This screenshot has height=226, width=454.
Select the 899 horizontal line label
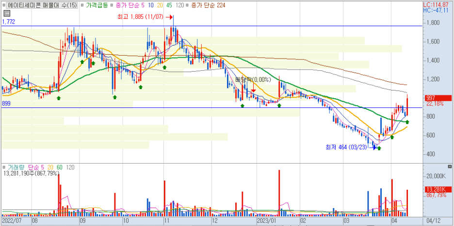click(6, 104)
